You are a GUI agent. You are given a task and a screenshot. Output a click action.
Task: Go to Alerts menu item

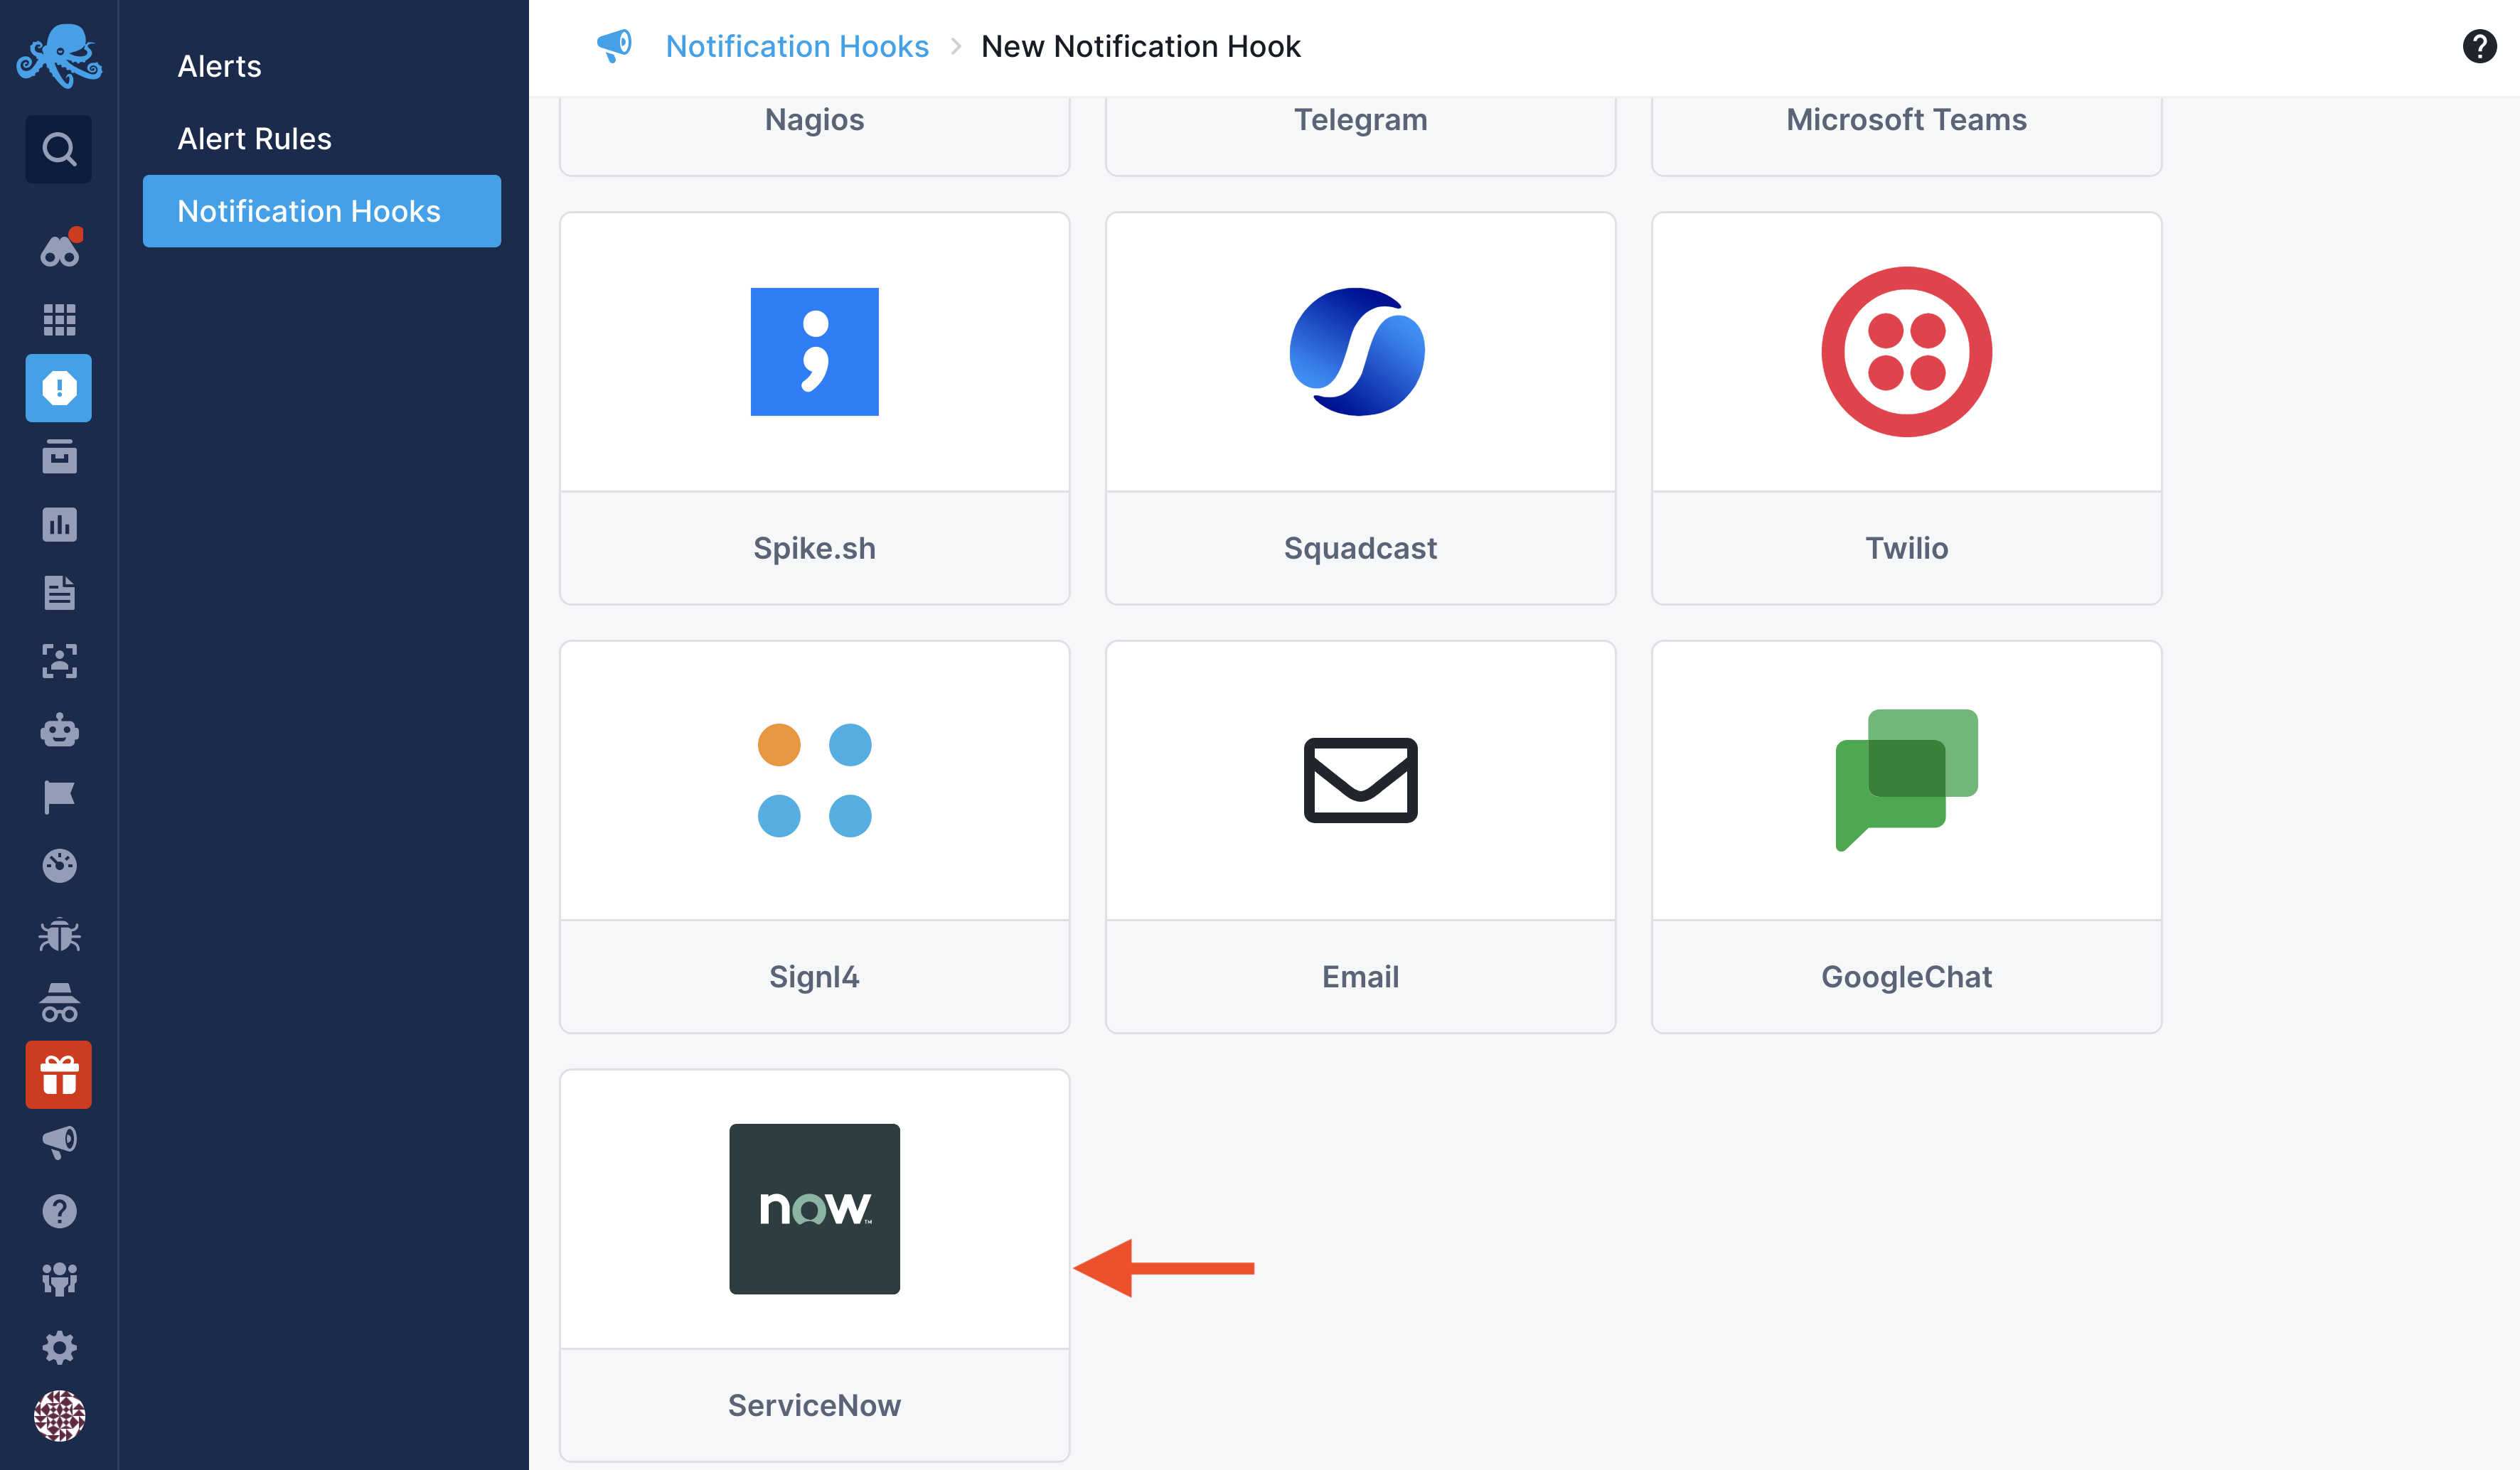[x=219, y=66]
